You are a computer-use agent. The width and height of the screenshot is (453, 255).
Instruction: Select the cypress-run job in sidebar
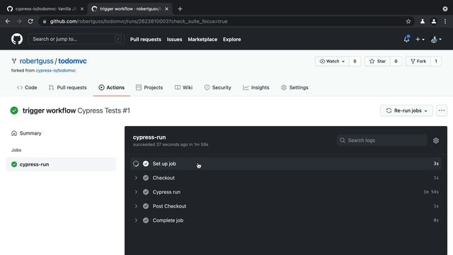click(x=61, y=164)
